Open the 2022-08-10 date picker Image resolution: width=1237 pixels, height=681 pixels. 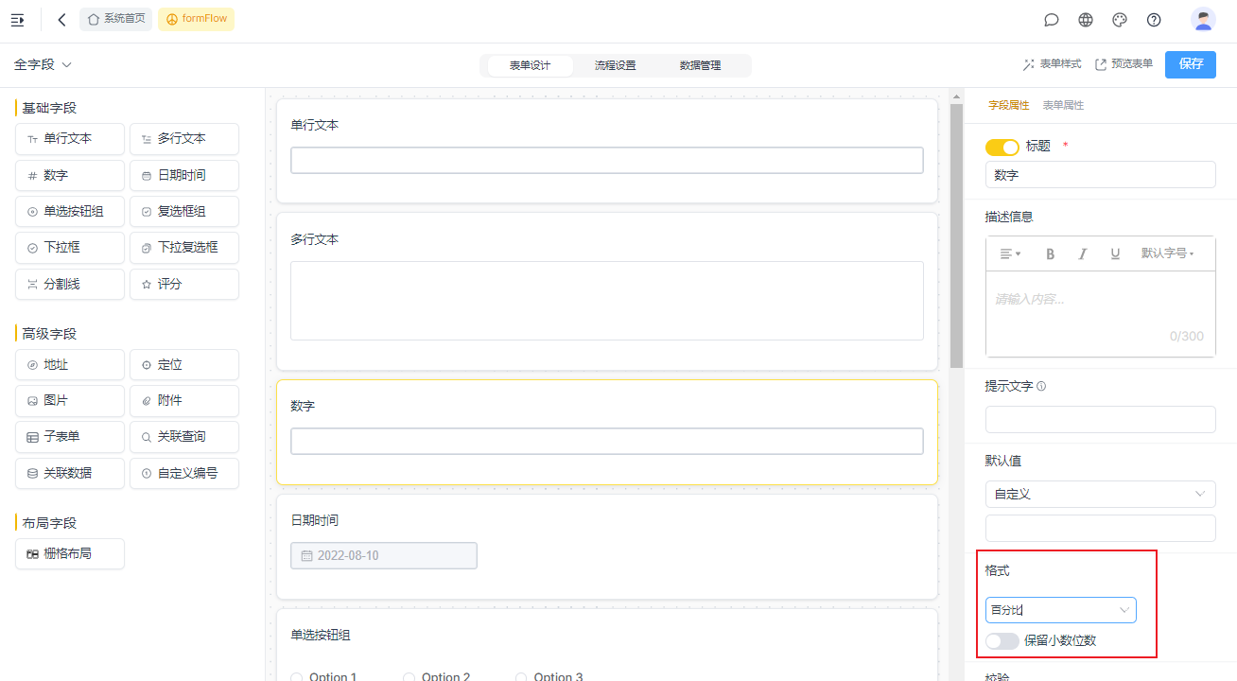pos(384,555)
